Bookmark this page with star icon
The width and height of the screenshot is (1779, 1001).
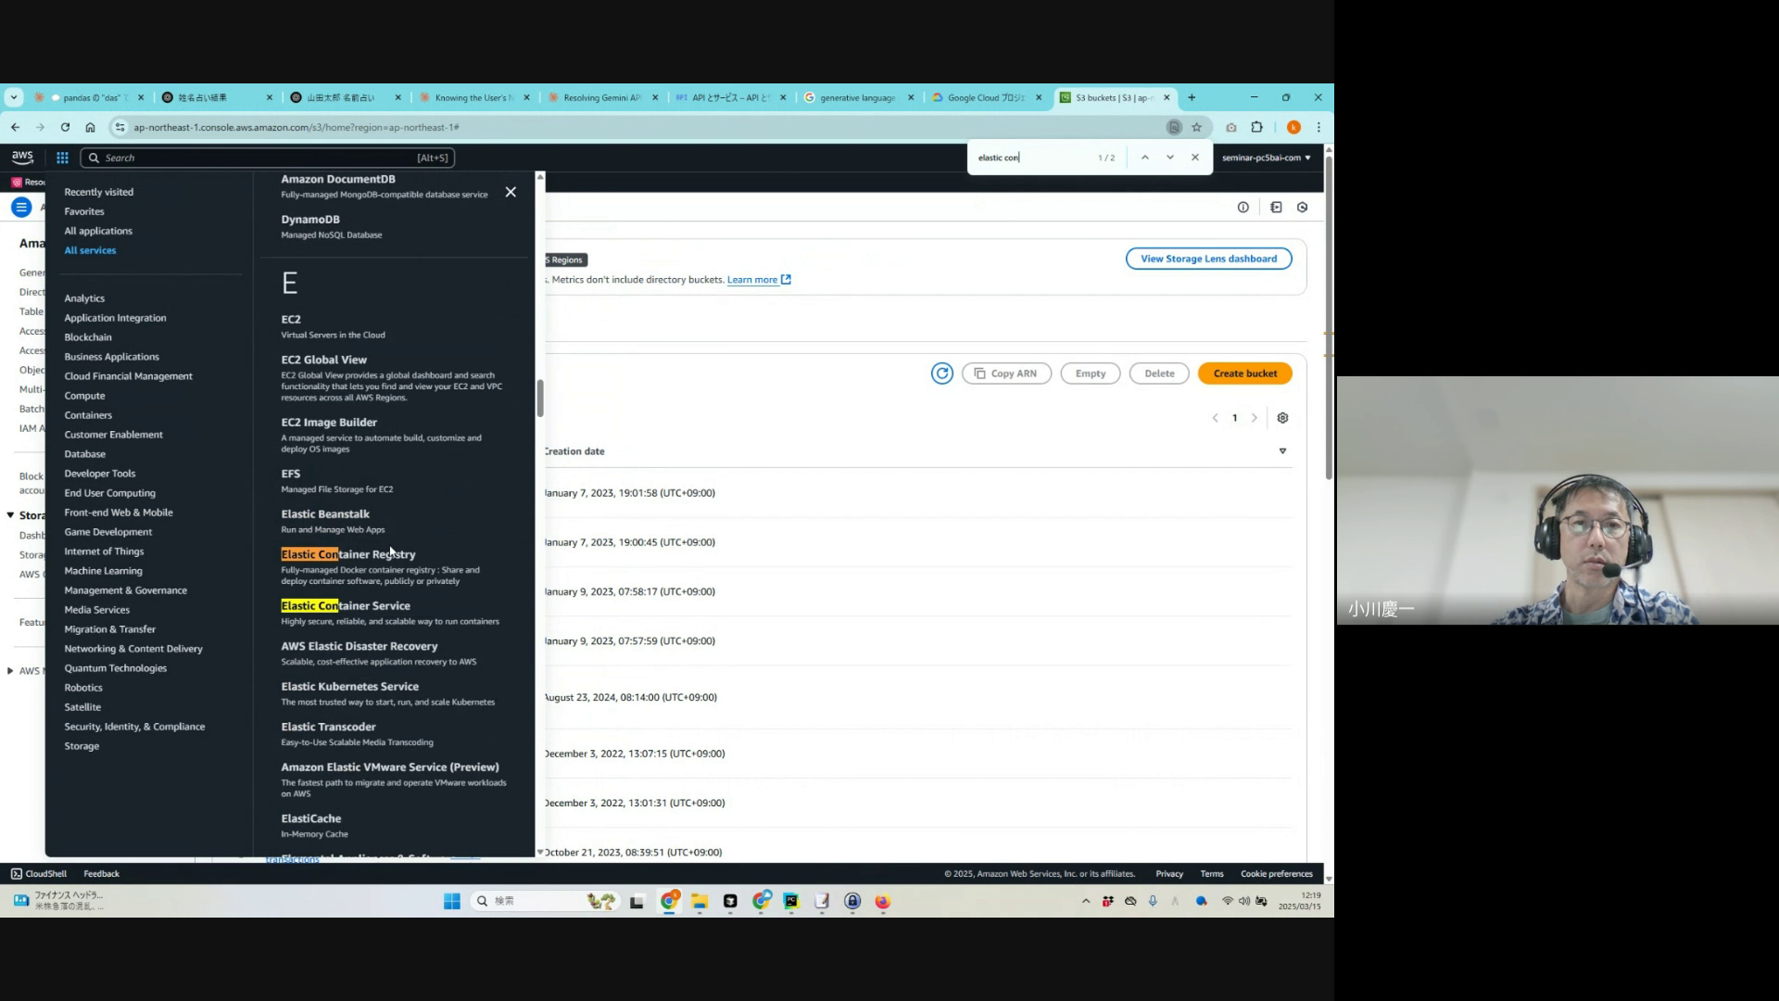1196,127
